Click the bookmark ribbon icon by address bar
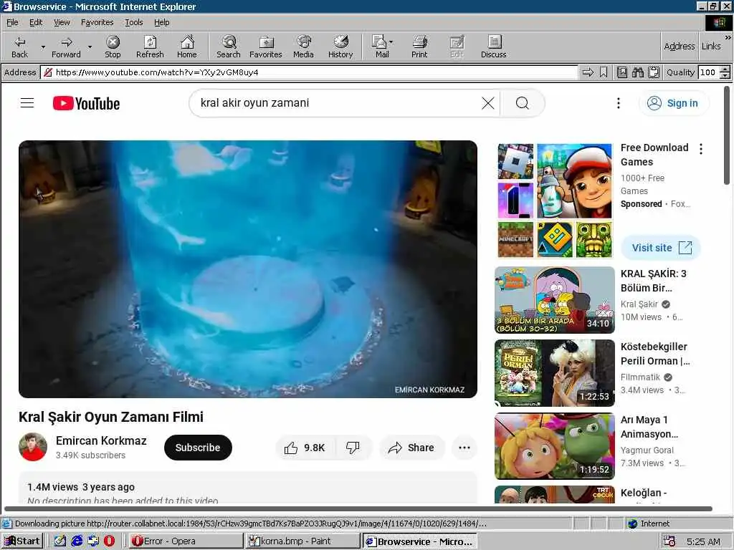 604,72
